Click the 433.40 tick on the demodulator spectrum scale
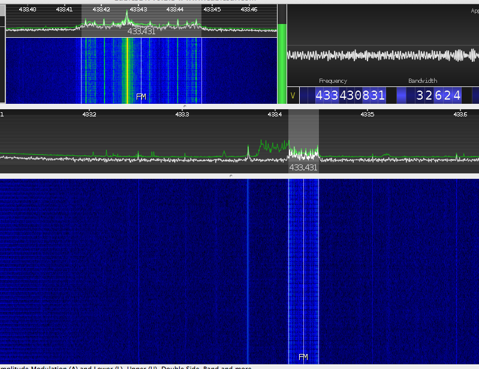 28,10
